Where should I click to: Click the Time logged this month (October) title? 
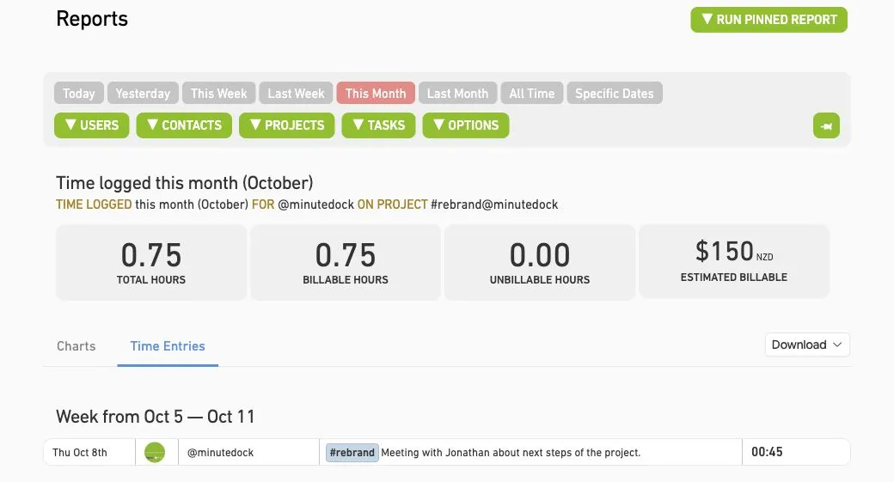[x=184, y=183]
